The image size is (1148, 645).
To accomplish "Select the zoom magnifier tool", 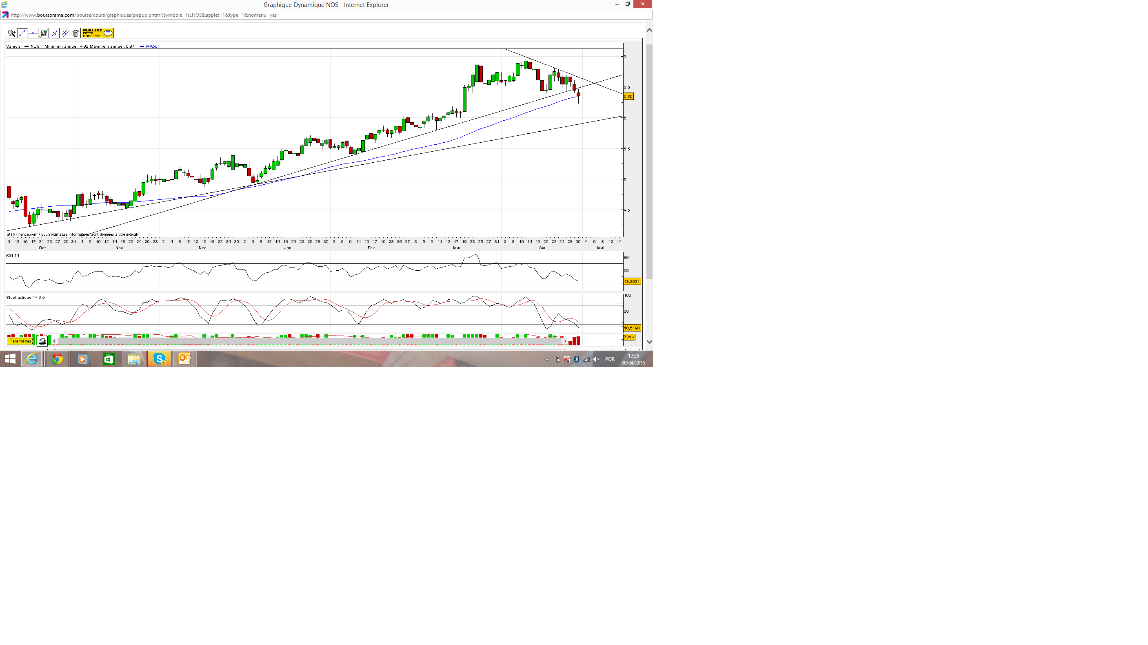I will 11,33.
